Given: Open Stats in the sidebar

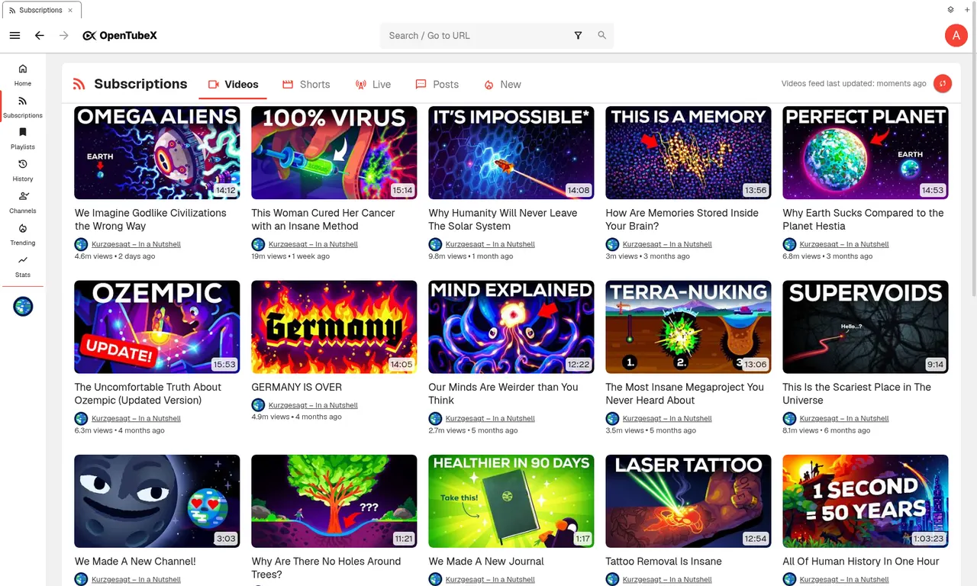Looking at the screenshot, I should pos(23,266).
